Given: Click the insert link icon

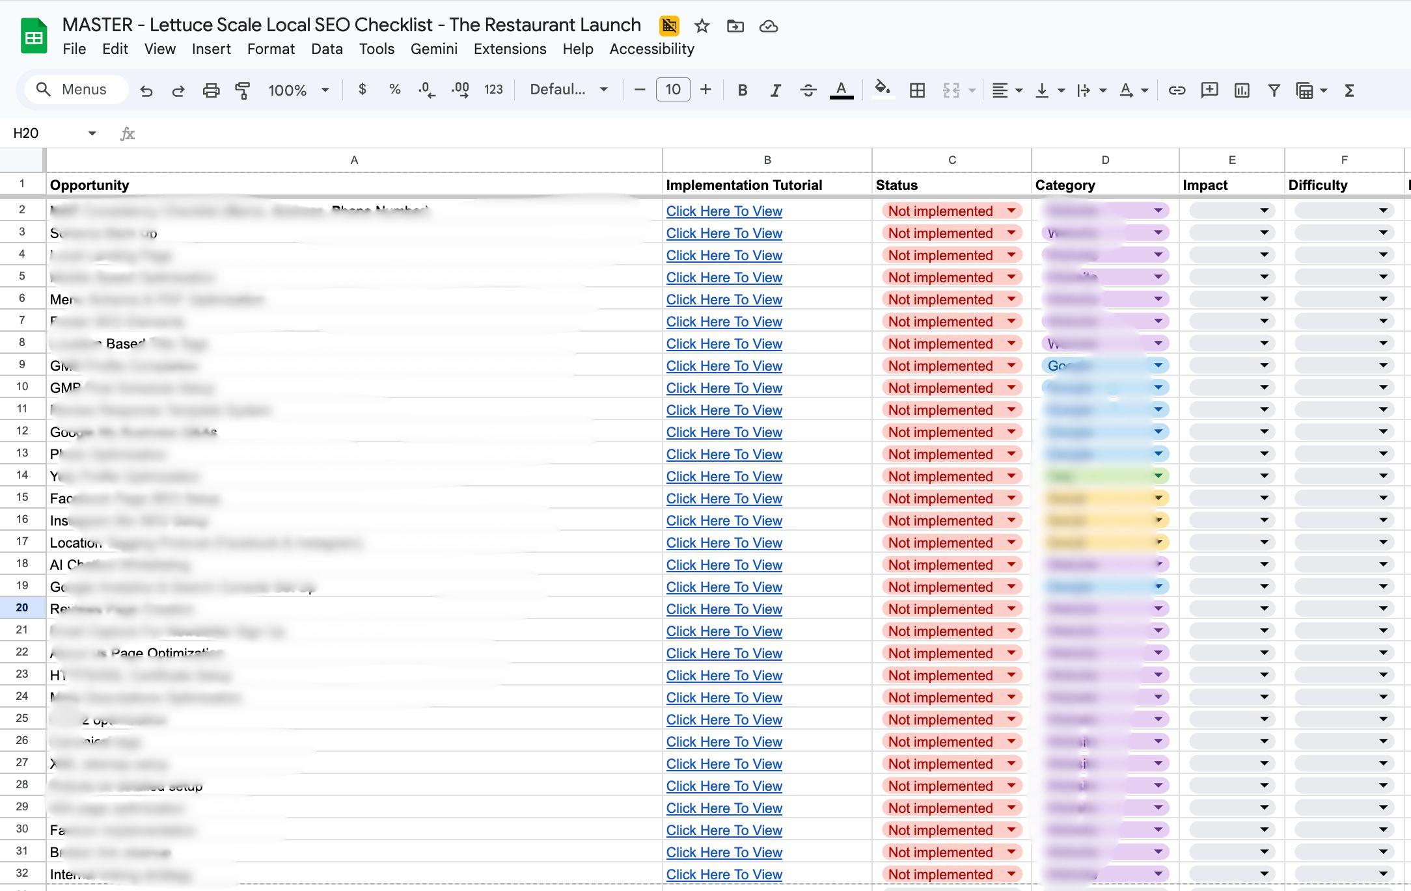Looking at the screenshot, I should (x=1176, y=90).
